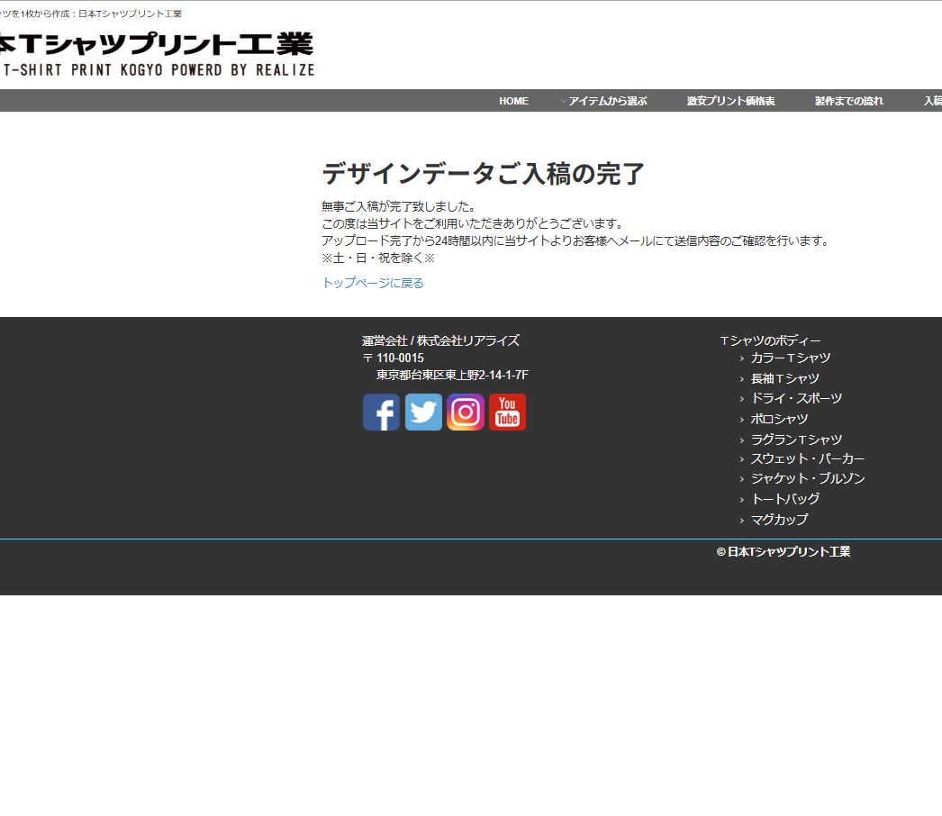Select スウェット・パーカー footer link

(x=807, y=459)
